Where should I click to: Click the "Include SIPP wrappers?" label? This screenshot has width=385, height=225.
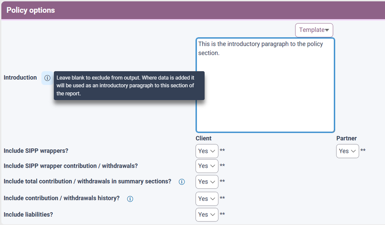click(36, 151)
